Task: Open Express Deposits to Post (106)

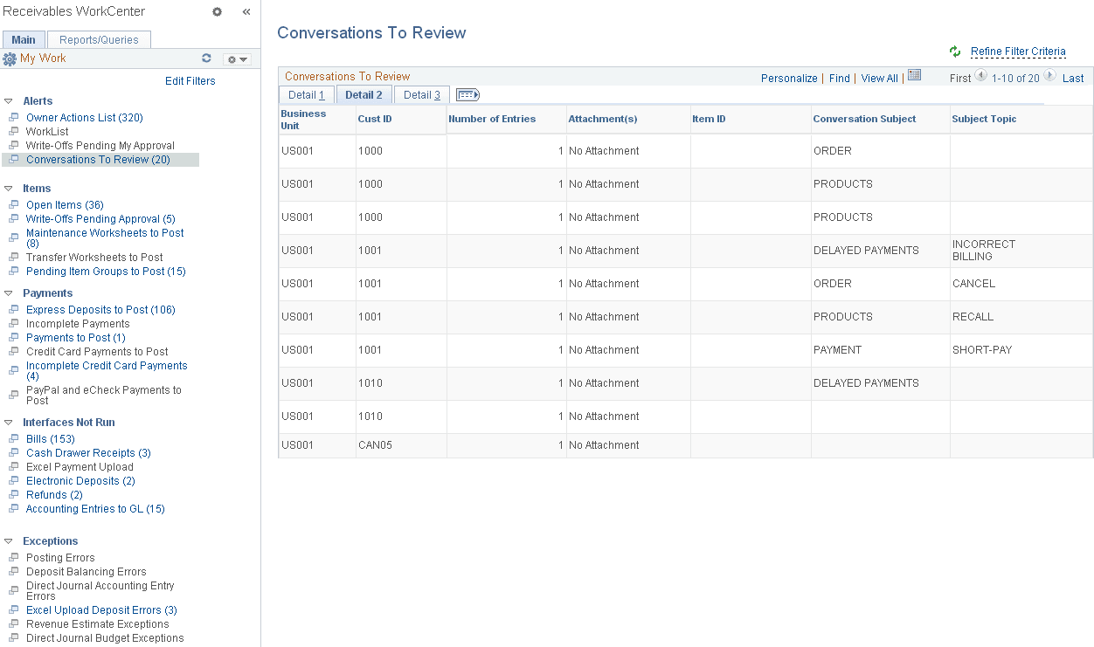Action: click(100, 310)
